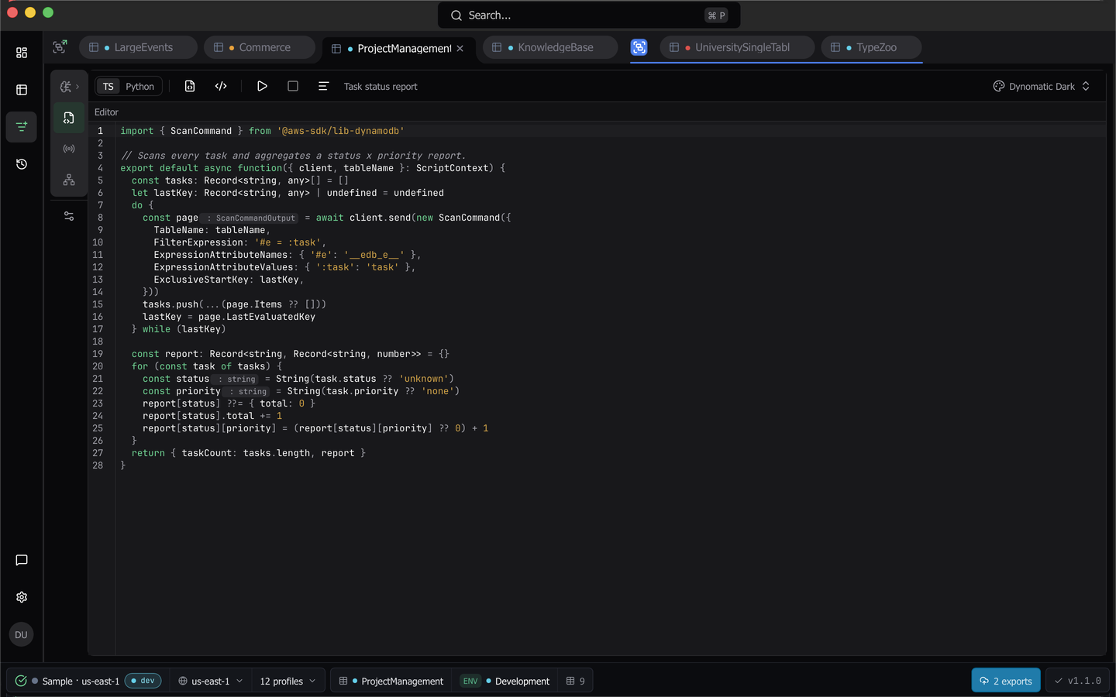The height and width of the screenshot is (697, 1116).
Task: Run the script with the play button
Action: pyautogui.click(x=262, y=86)
